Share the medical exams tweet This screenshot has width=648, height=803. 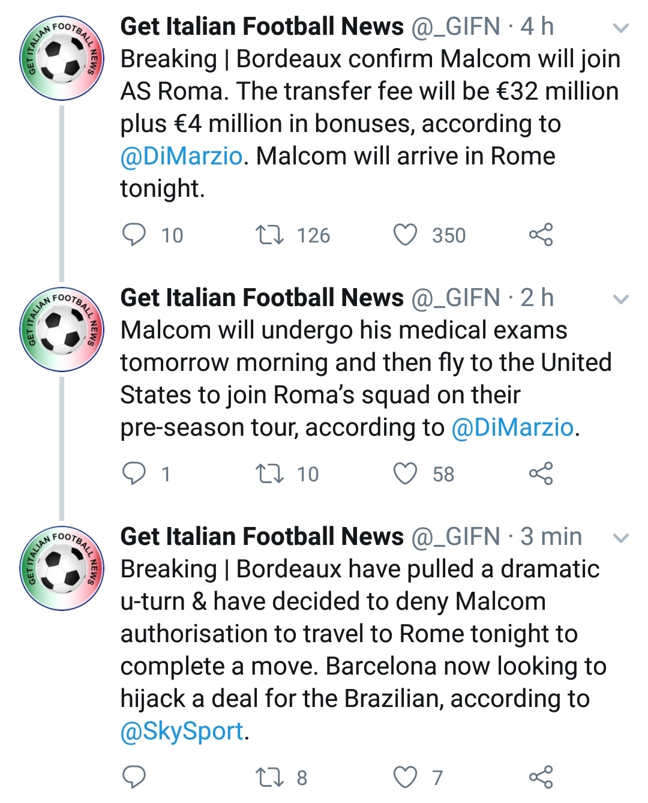pyautogui.click(x=541, y=474)
